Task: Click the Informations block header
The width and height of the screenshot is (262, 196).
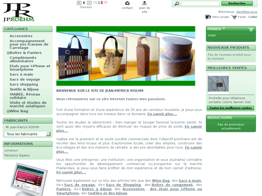Action: click(28, 144)
